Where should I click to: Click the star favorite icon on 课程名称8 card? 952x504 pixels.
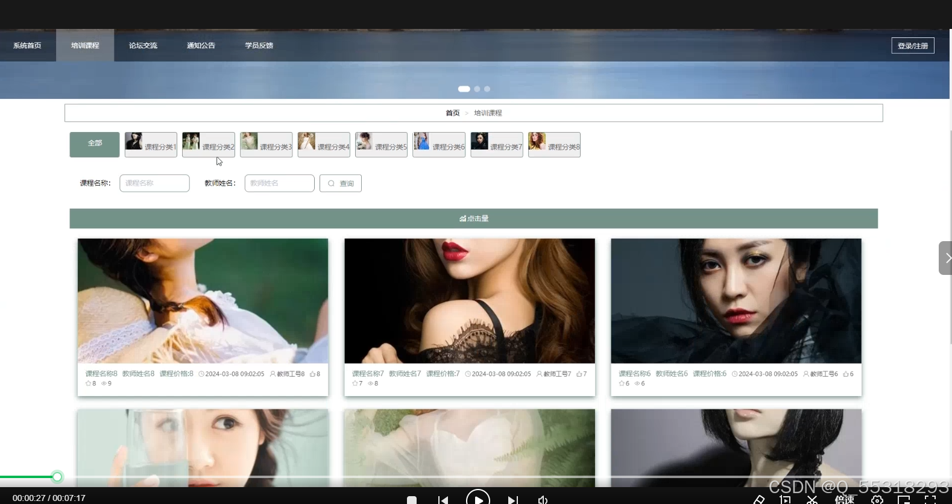(88, 383)
